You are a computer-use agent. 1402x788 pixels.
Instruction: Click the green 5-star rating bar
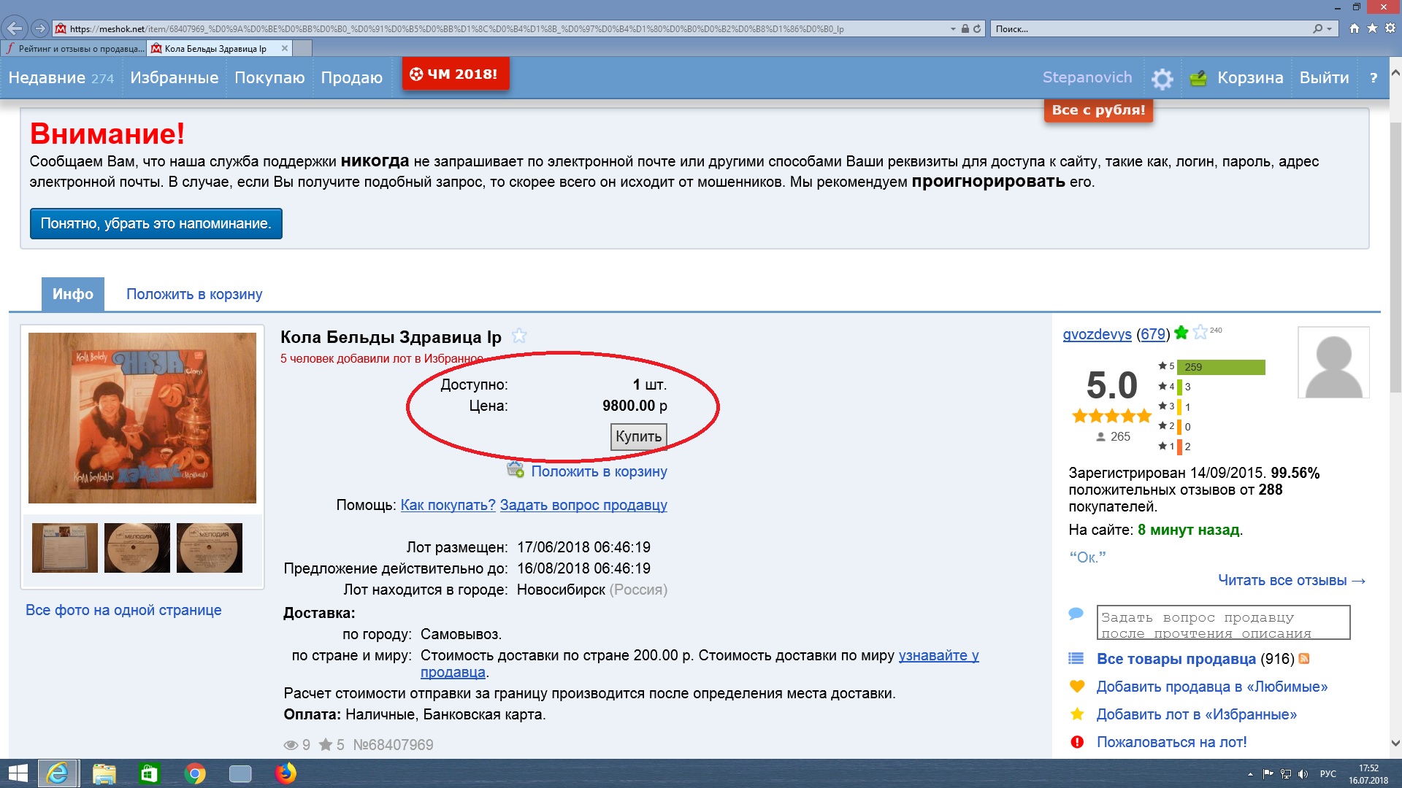point(1220,367)
